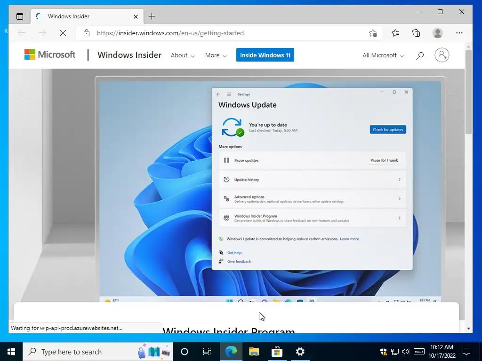Expand the About dropdown menu
This screenshot has width=482, height=361.
pos(183,55)
